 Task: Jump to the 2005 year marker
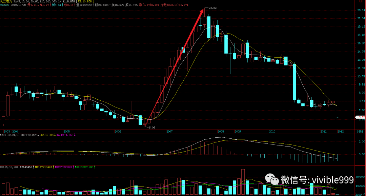[66, 132]
